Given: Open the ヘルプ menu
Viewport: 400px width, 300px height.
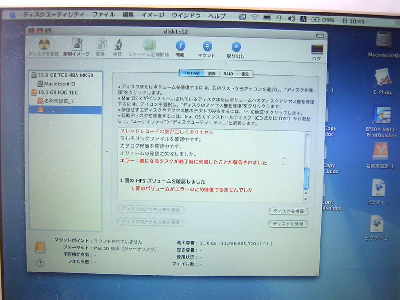Looking at the screenshot, I should pyautogui.click(x=217, y=16).
